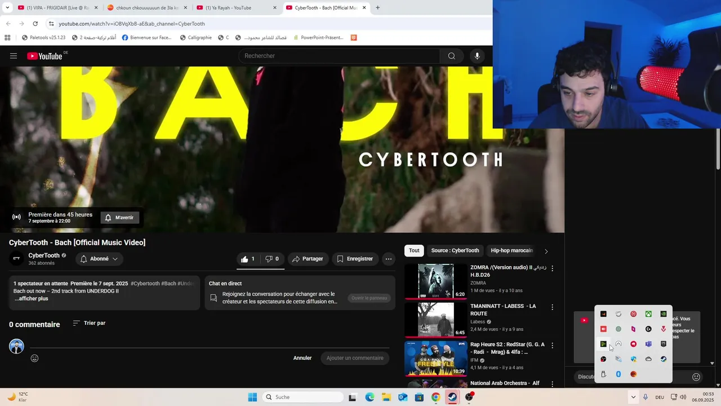Open TMANINATT - LABESS video thumbnail
The height and width of the screenshot is (406, 721).
[436, 320]
